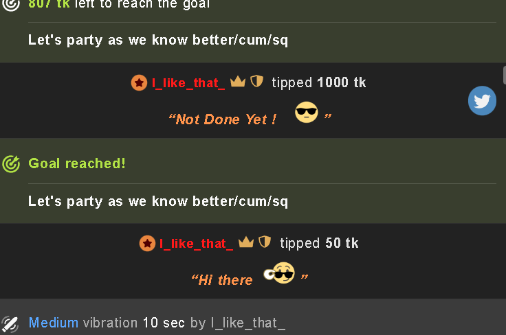Click the Not Done Yet ! tip message
Viewport: 506px width, 335px height.
(x=223, y=119)
